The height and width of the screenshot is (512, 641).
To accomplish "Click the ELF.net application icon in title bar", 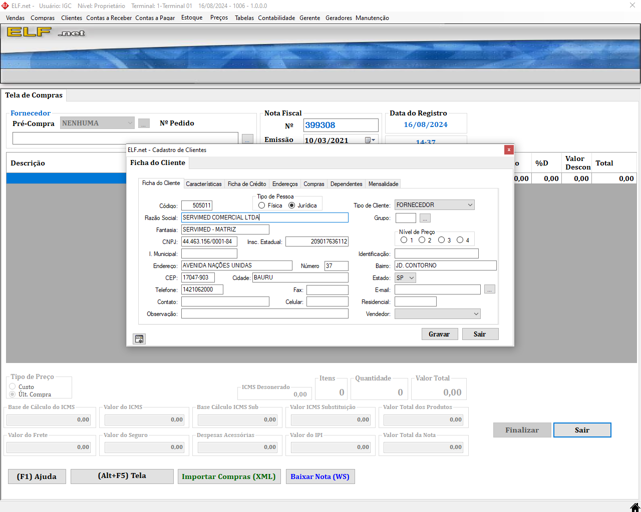I will pyautogui.click(x=6, y=6).
